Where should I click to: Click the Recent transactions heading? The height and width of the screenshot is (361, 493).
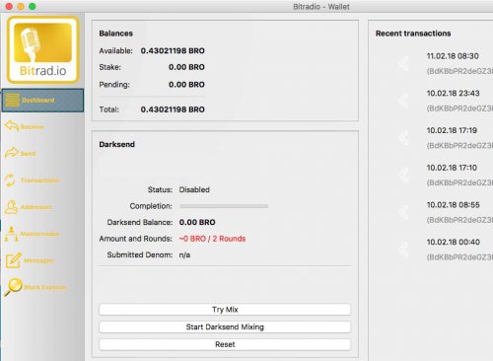pos(413,34)
